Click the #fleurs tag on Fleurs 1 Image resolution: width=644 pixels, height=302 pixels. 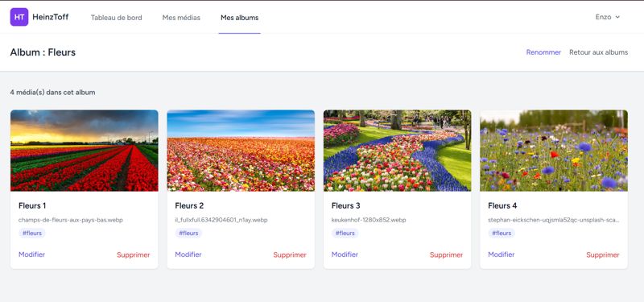pyautogui.click(x=32, y=233)
